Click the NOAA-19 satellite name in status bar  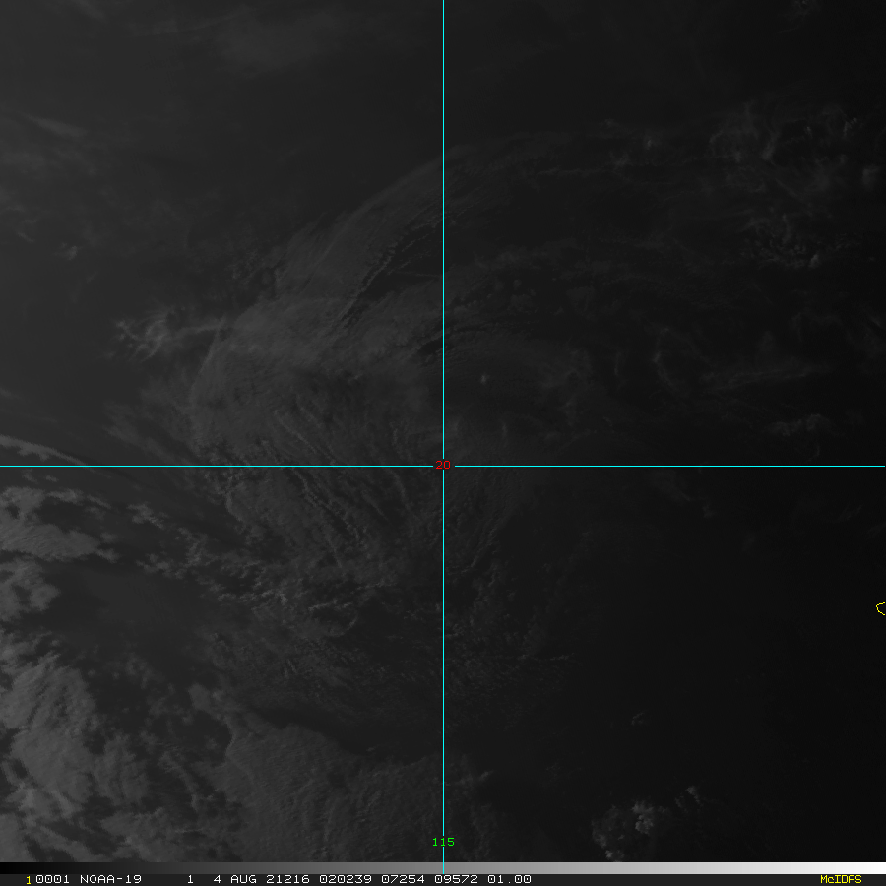[110, 879]
